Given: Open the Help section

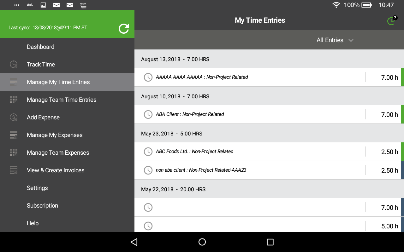Looking at the screenshot, I should (x=33, y=223).
